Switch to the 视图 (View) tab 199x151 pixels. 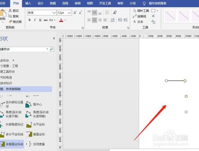tap(90, 3)
